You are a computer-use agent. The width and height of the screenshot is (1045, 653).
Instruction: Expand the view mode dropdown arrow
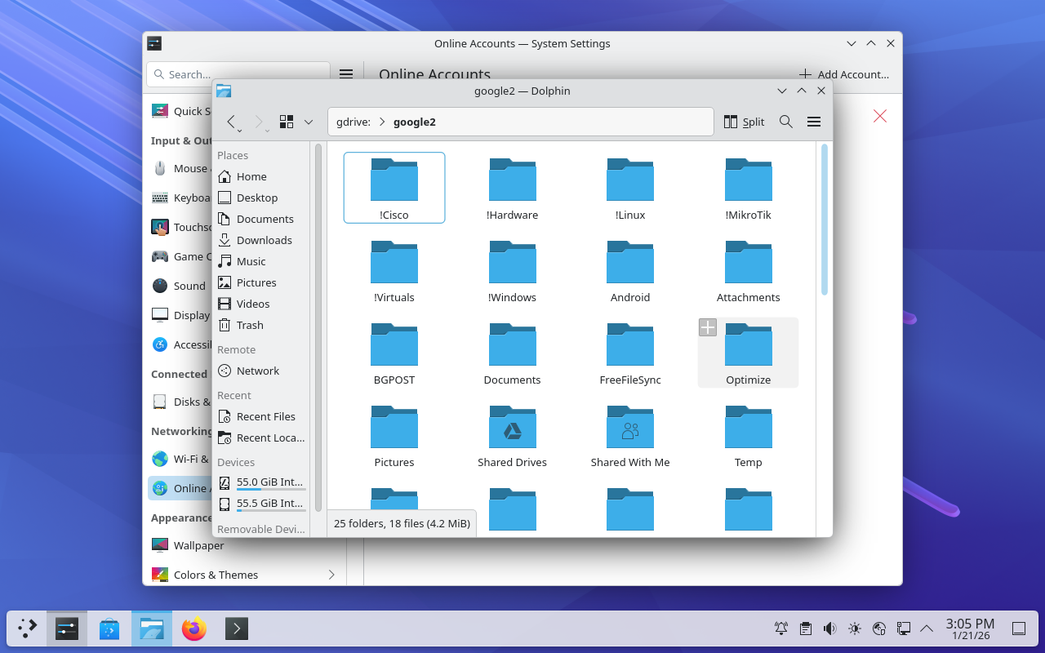[x=309, y=122]
